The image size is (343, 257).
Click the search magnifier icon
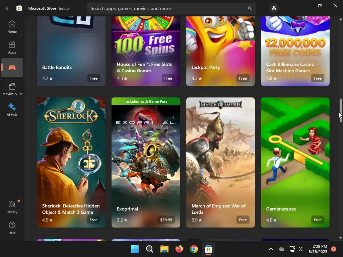(x=250, y=8)
